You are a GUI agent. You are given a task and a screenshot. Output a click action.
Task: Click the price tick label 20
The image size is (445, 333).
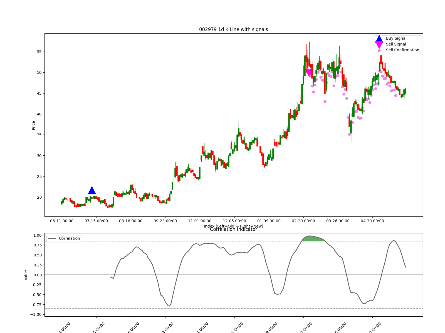[39, 197]
